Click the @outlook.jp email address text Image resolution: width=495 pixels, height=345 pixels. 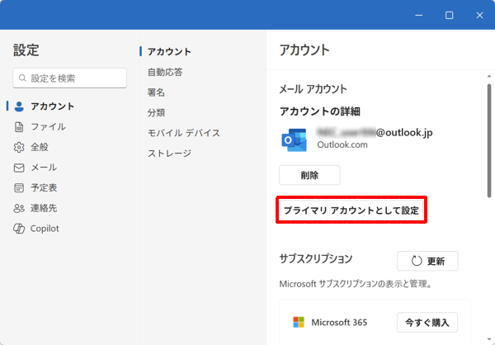point(375,132)
